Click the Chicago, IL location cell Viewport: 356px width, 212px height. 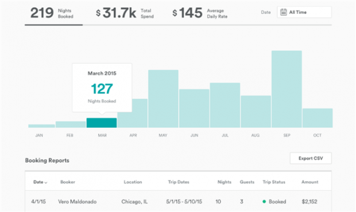[134, 202]
